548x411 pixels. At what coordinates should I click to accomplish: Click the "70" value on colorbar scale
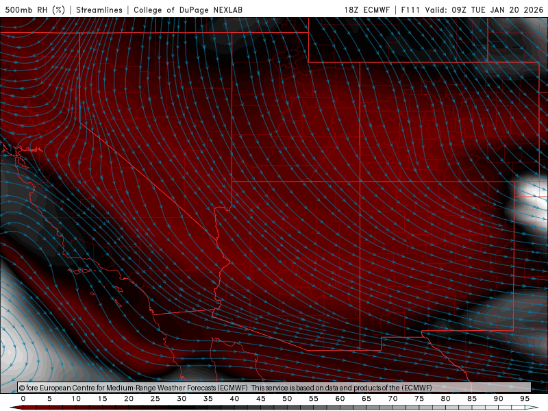[393, 399]
